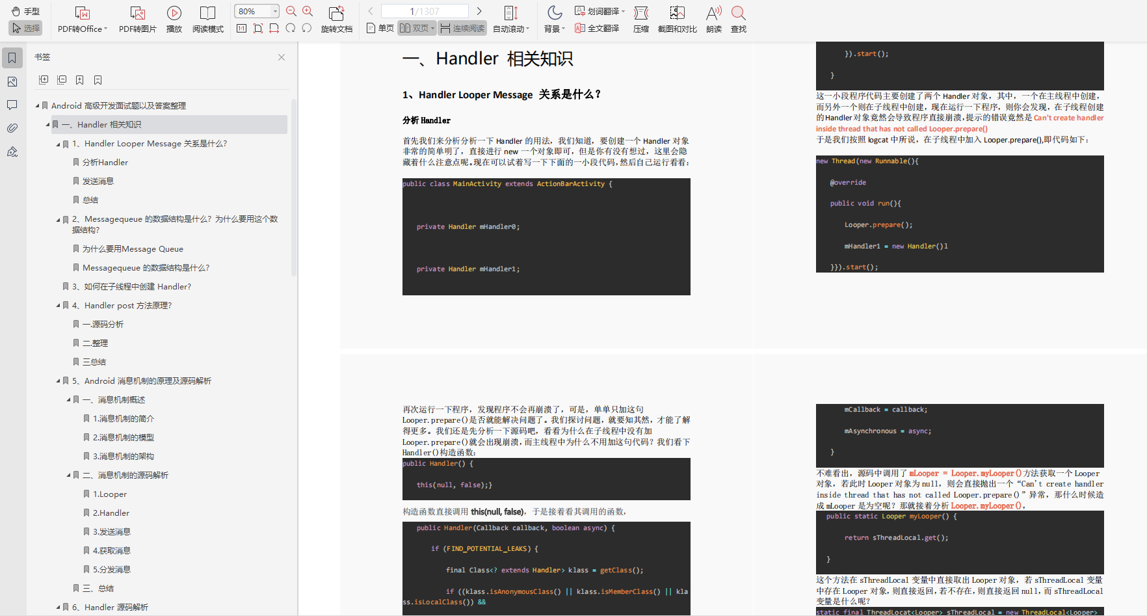The image size is (1147, 616).
Task: Click the 朗读 read aloud tool
Action: [x=714, y=20]
